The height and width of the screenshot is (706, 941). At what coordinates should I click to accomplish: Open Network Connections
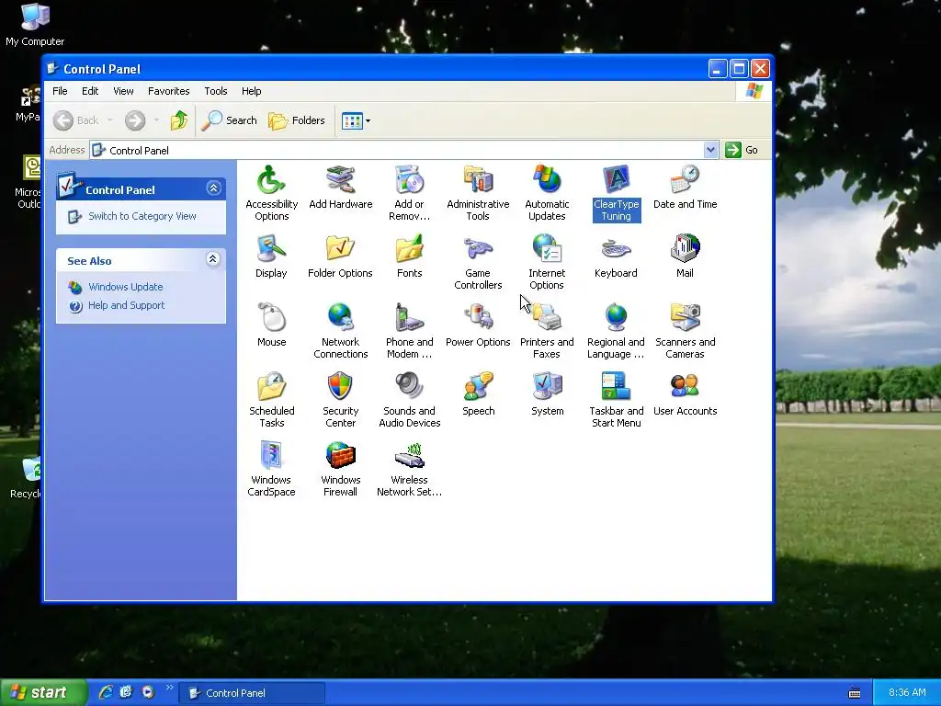pyautogui.click(x=340, y=330)
